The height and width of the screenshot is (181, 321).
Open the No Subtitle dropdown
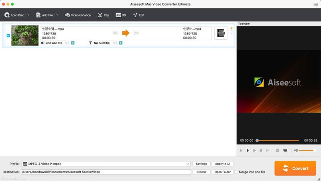click(102, 43)
